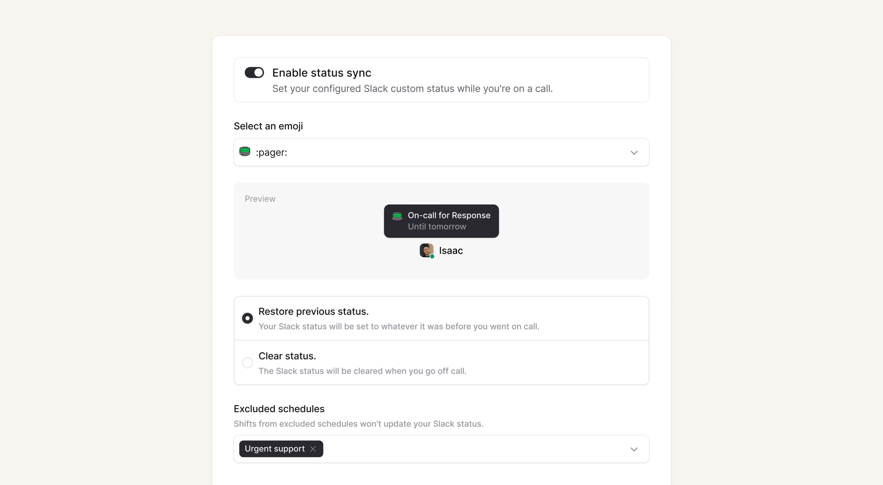Click the Isaac name in the preview
Viewport: 883px width, 485px height.
(x=451, y=251)
